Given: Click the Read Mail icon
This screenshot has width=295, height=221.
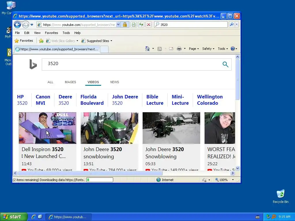Looking at the screenshot, I should [171, 49].
